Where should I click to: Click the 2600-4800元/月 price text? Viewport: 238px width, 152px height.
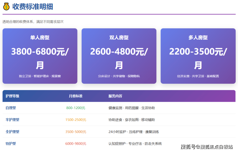click(x=119, y=58)
